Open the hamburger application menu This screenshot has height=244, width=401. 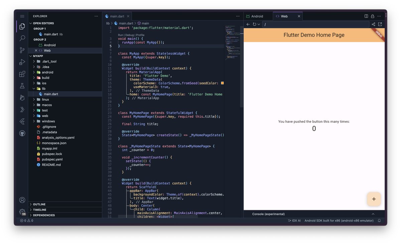point(22,16)
